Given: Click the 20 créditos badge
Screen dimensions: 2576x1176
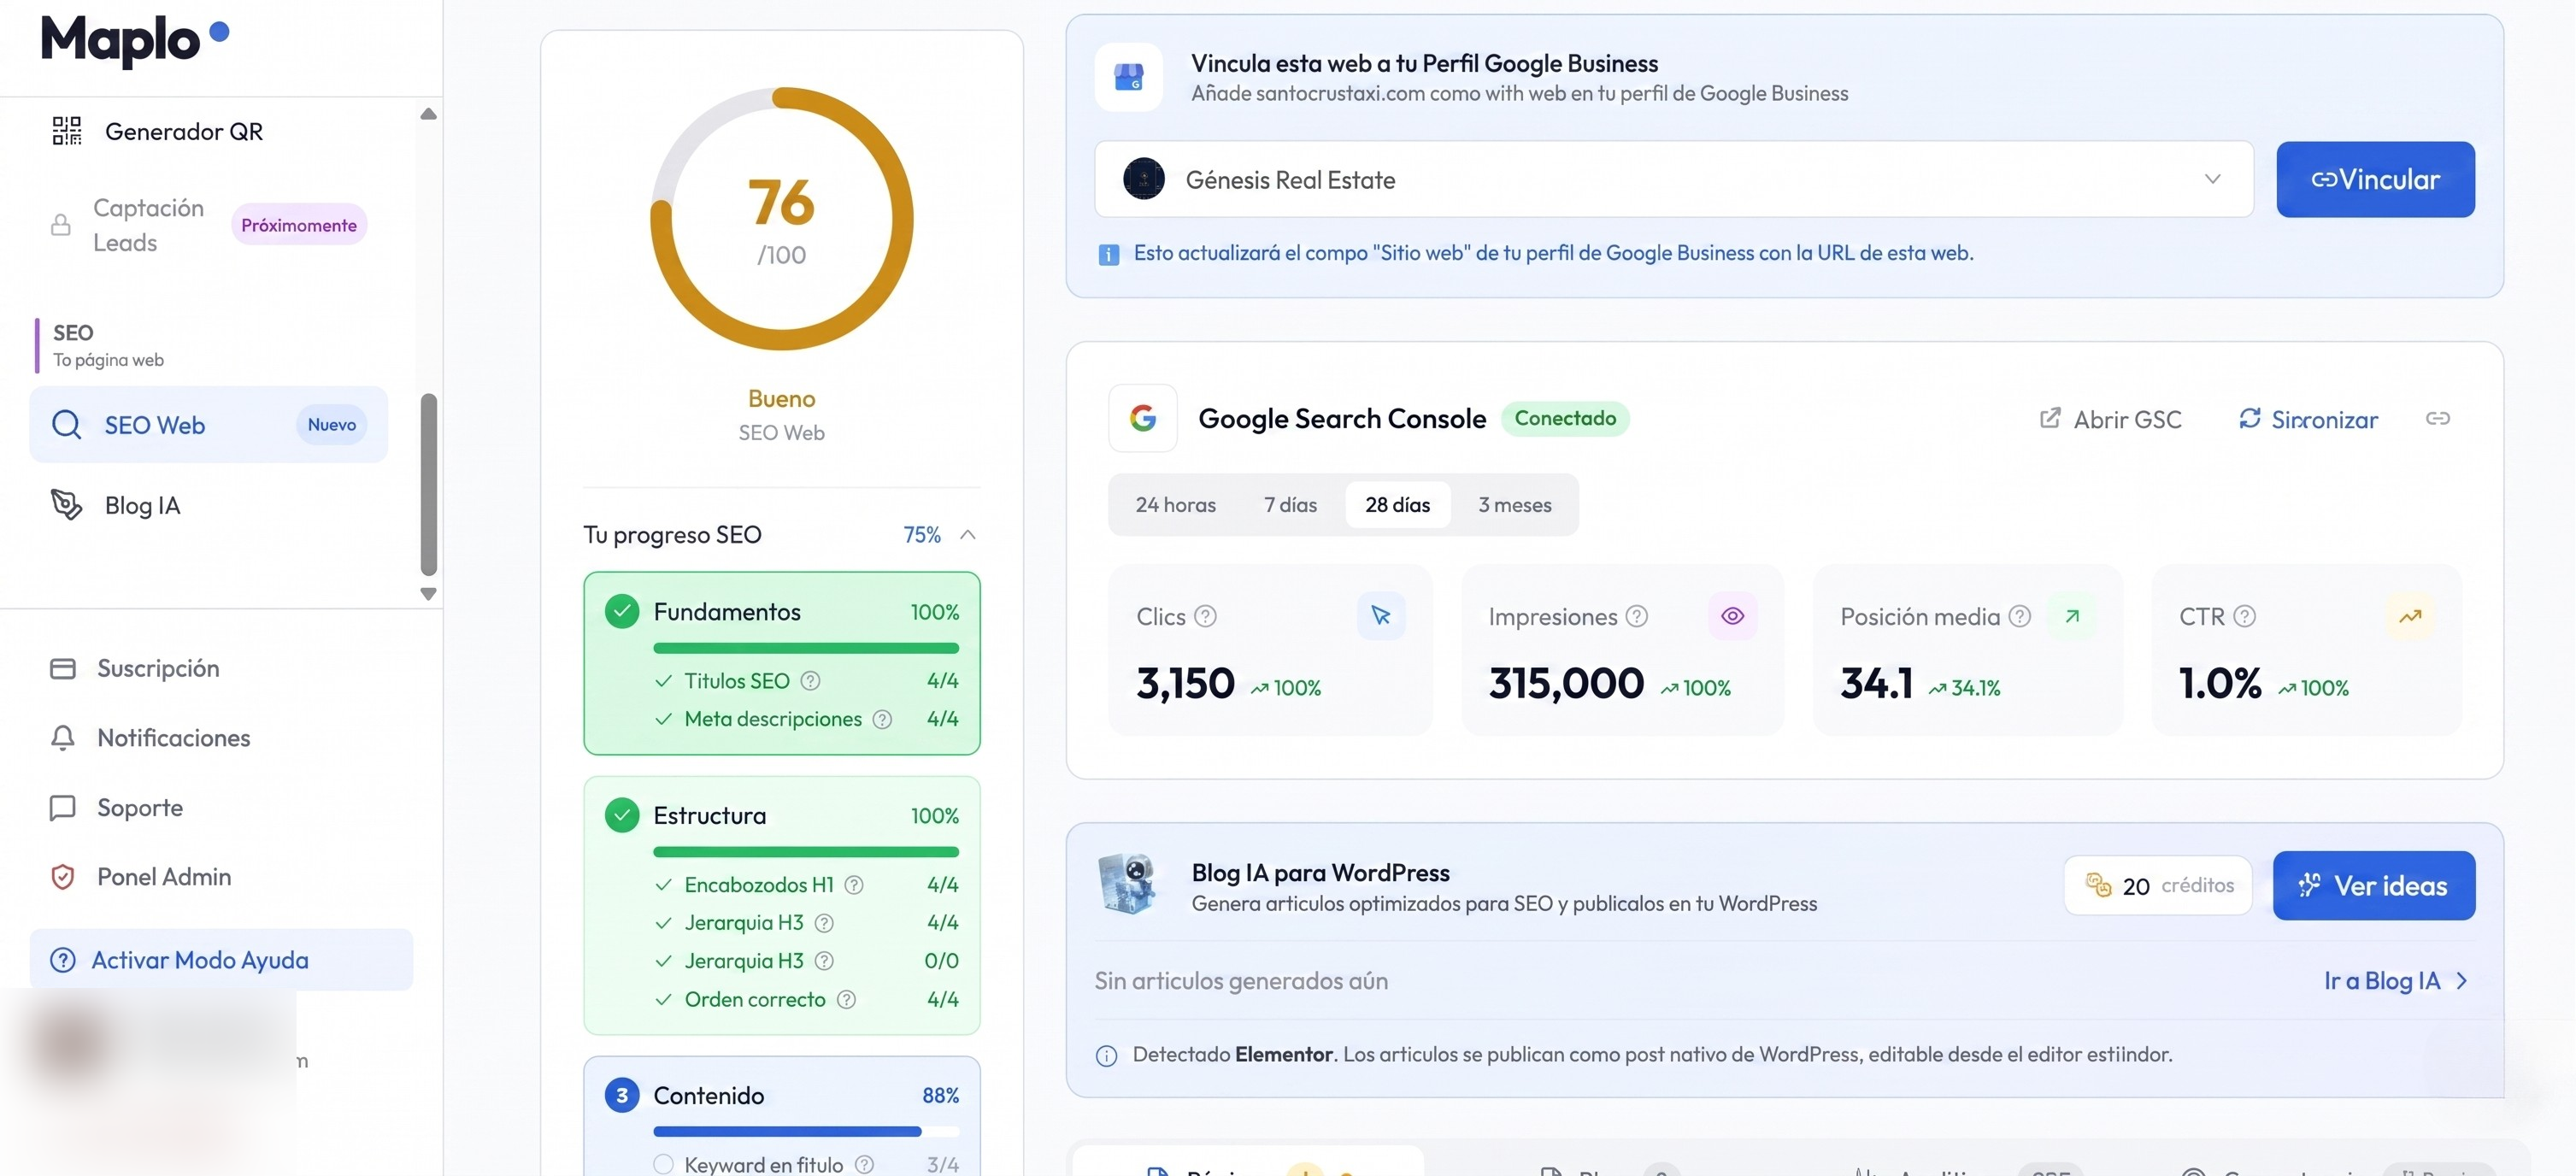Looking at the screenshot, I should [2158, 886].
